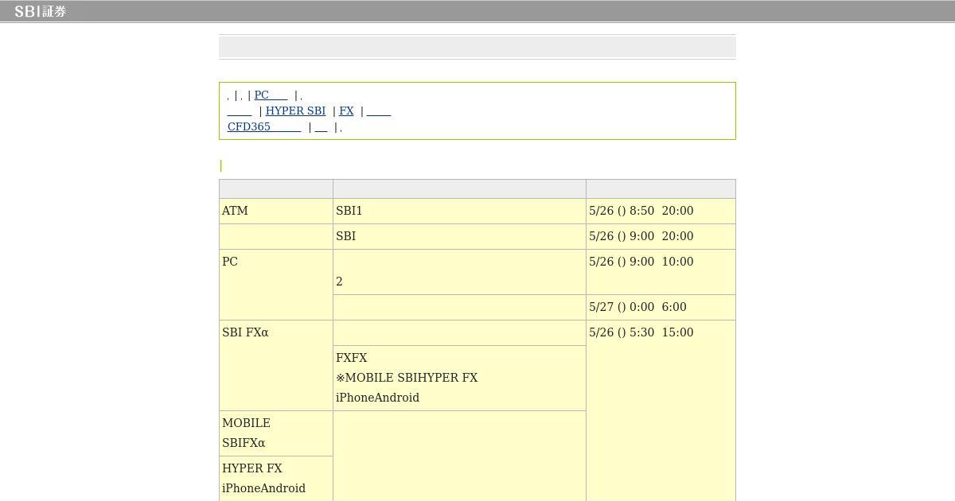The image size is (955, 501).
Task: Click the 5/26 () 5:30 15:00 time cell
Action: (x=661, y=410)
